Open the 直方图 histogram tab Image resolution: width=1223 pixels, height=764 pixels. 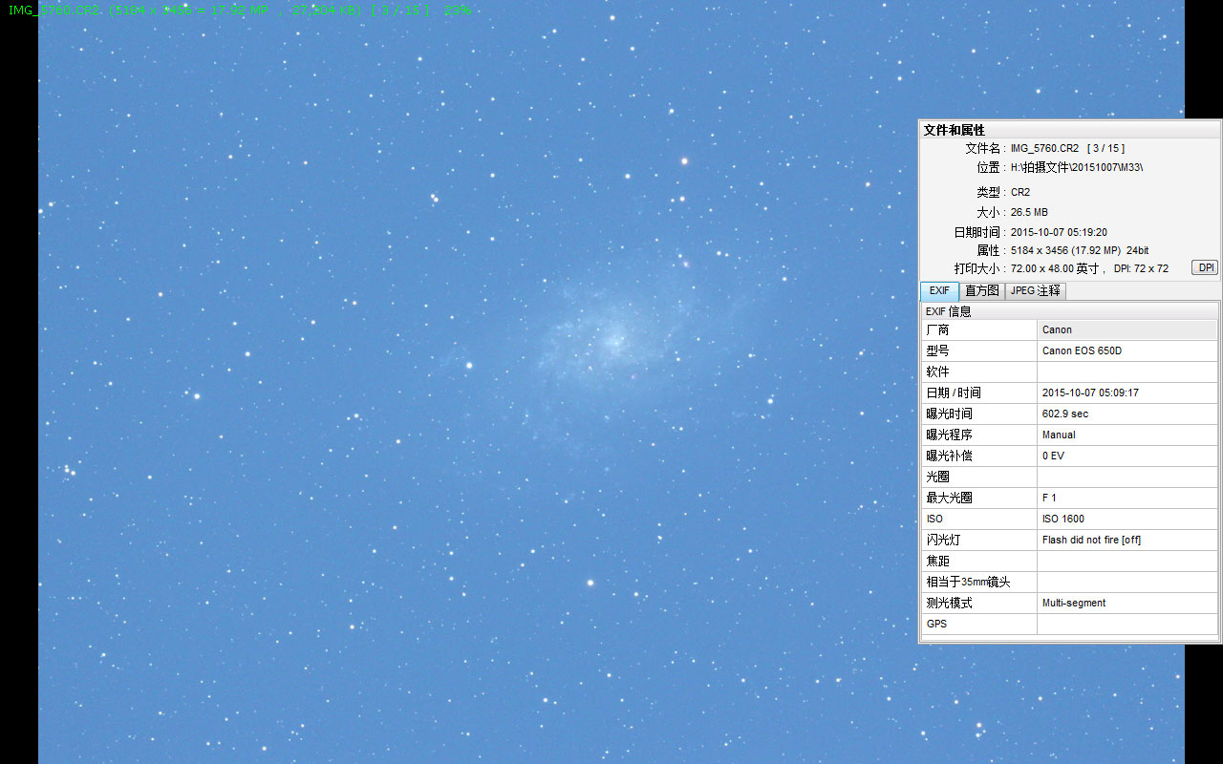coord(981,290)
